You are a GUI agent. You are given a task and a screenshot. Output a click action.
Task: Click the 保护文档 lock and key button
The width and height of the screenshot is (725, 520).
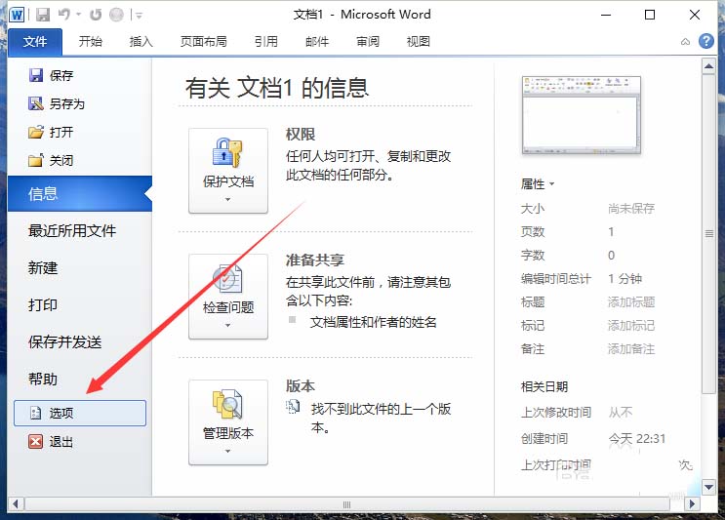click(x=228, y=171)
